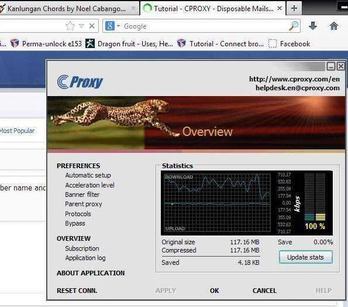The image size is (348, 307).
Task: Open Tutorial - Connect bro bookmark
Action: [220, 43]
